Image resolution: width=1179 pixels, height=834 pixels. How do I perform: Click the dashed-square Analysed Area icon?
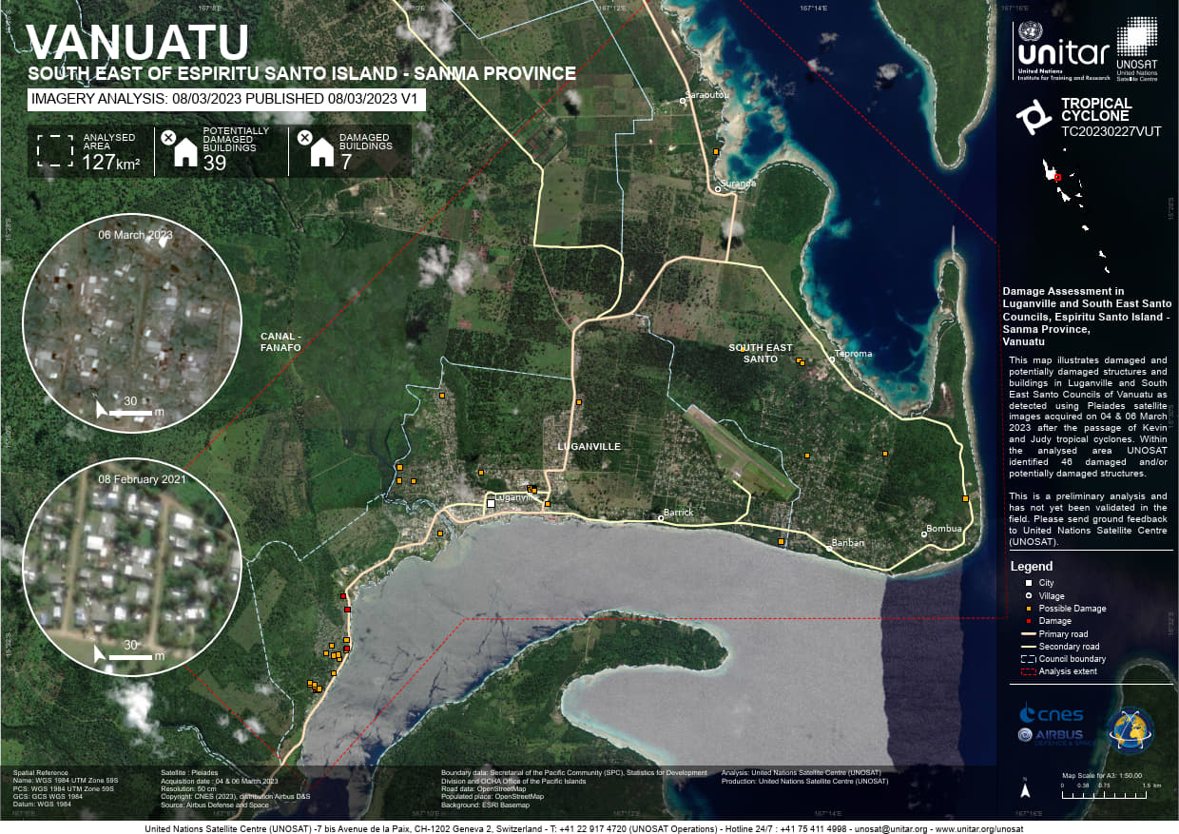[x=54, y=151]
